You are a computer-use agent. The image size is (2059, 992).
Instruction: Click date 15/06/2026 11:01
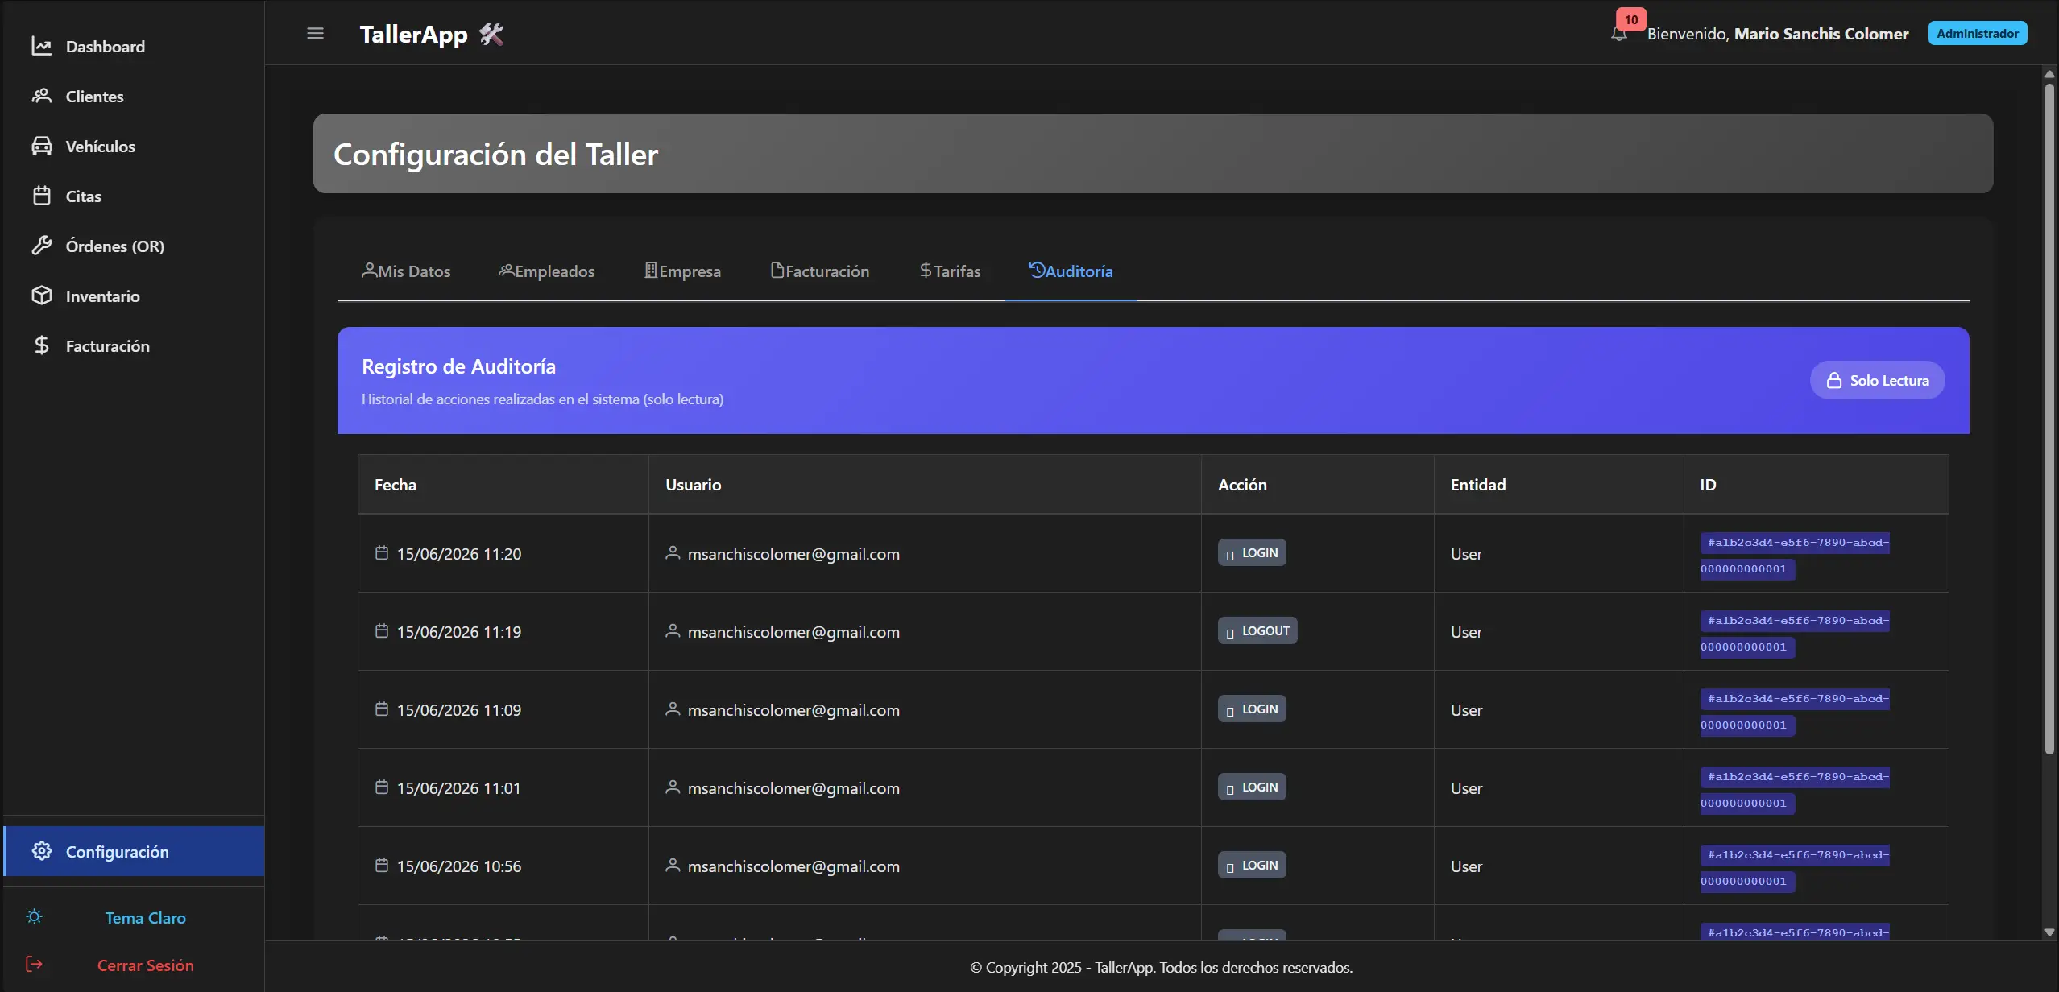click(x=458, y=788)
